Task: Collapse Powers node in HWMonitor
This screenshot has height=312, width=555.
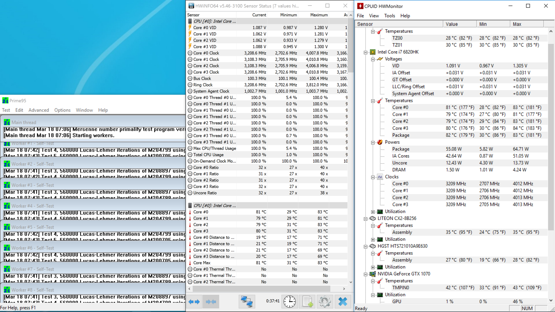Action: coord(373,142)
